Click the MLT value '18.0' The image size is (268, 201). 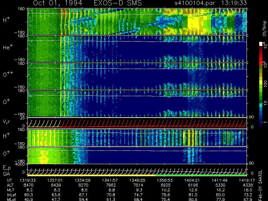(x=248, y=190)
